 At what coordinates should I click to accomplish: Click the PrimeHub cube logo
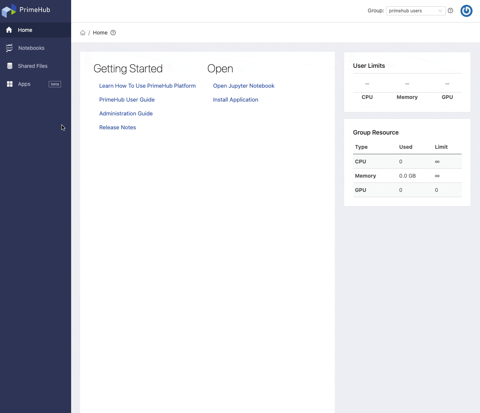[9, 10]
